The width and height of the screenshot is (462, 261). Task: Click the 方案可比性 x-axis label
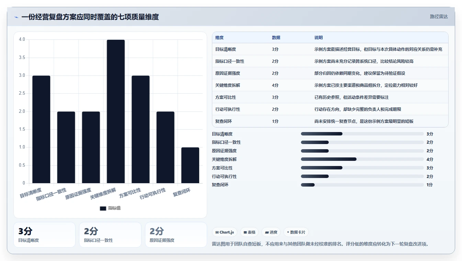[x=130, y=193]
